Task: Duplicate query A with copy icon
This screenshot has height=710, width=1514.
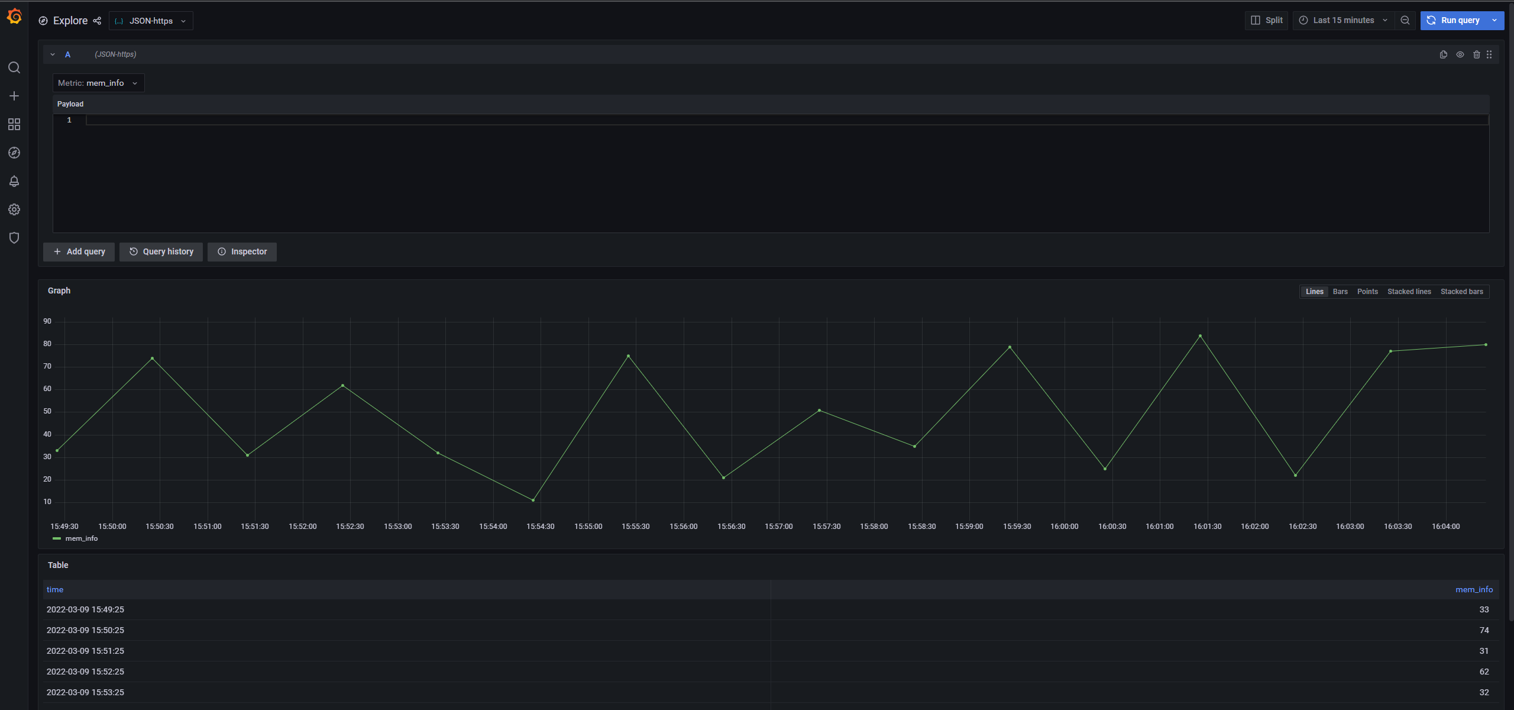Action: pyautogui.click(x=1443, y=54)
